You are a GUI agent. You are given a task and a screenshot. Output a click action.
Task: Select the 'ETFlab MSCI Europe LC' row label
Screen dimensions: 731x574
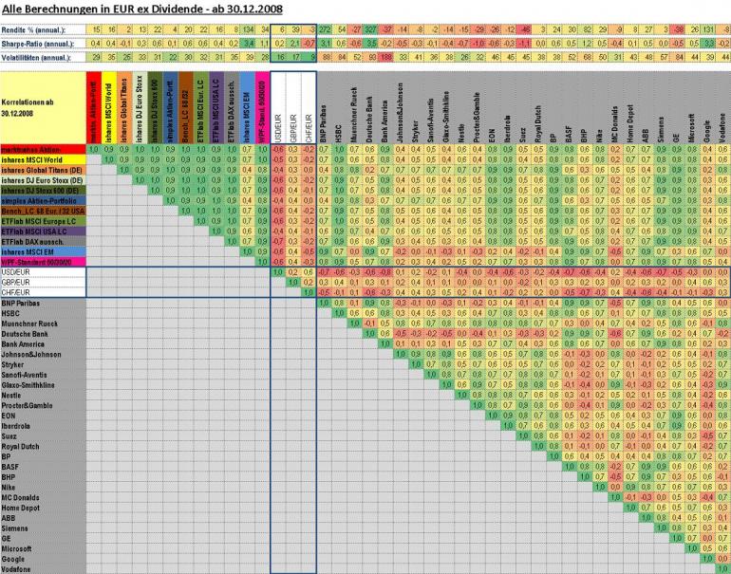44,221
